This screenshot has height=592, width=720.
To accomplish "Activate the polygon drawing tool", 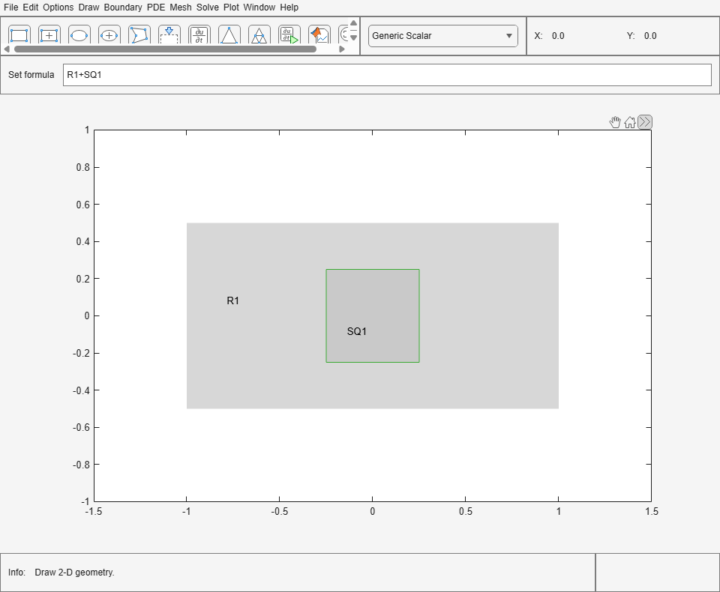I will click(139, 34).
